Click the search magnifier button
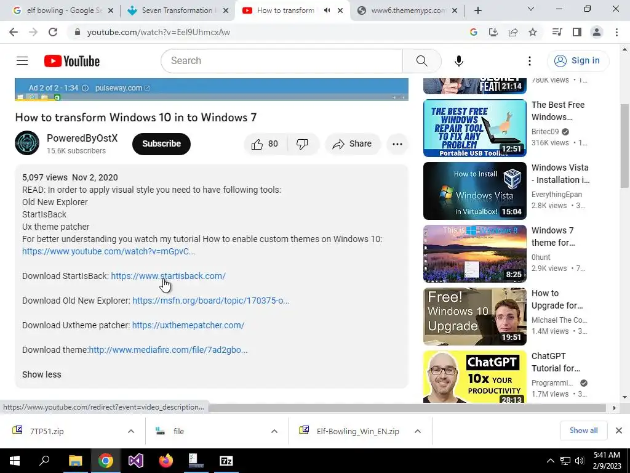 point(421,61)
